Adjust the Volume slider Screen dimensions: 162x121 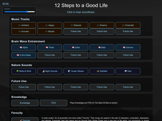click(19, 12)
